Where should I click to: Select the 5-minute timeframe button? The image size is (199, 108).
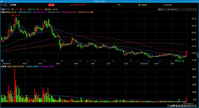point(185,9)
